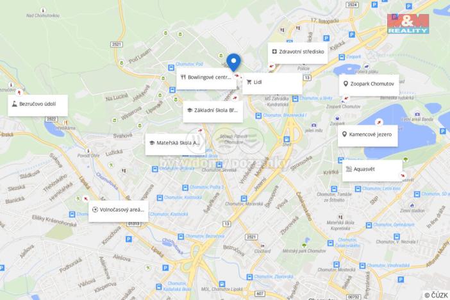Open the Lidl store label
450x300 pixels.
coord(272,83)
